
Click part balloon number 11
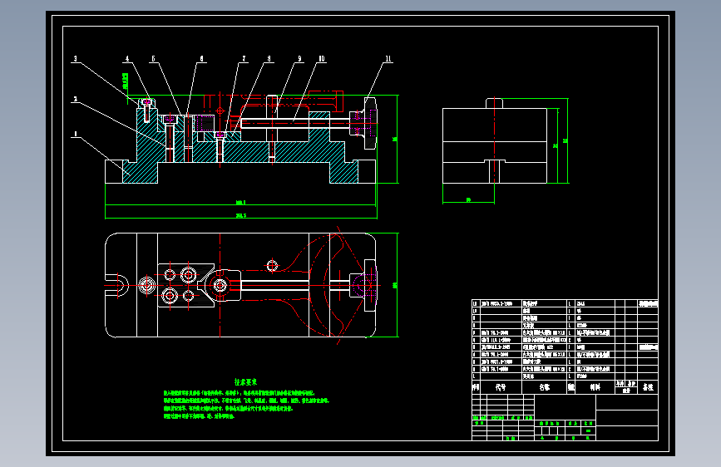(388, 59)
